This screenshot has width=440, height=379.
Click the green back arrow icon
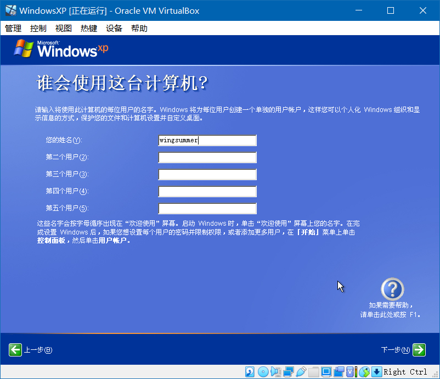click(x=15, y=350)
